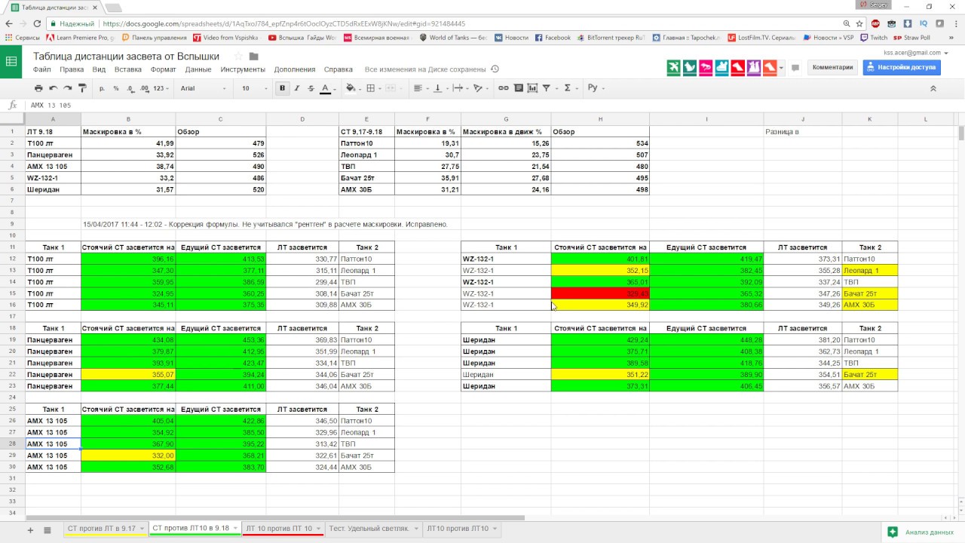
Task: Open text wrapping options
Action: click(458, 88)
